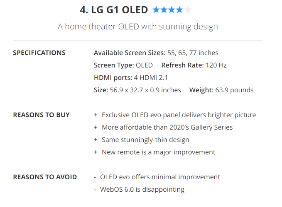Click the Same stunningly-thin design text
Image resolution: width=282 pixels, height=207 pixels.
[x=145, y=140]
